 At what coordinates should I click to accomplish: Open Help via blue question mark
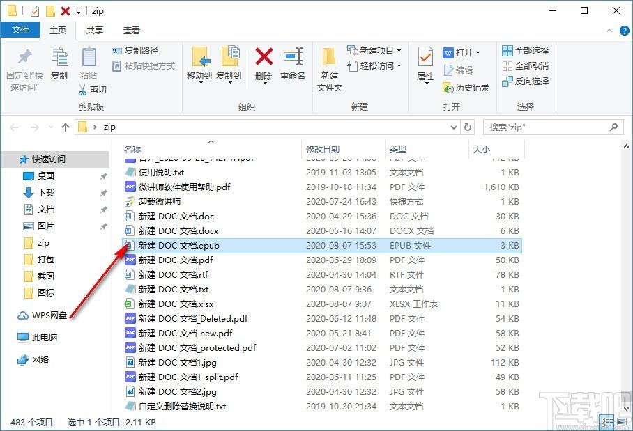(x=624, y=31)
